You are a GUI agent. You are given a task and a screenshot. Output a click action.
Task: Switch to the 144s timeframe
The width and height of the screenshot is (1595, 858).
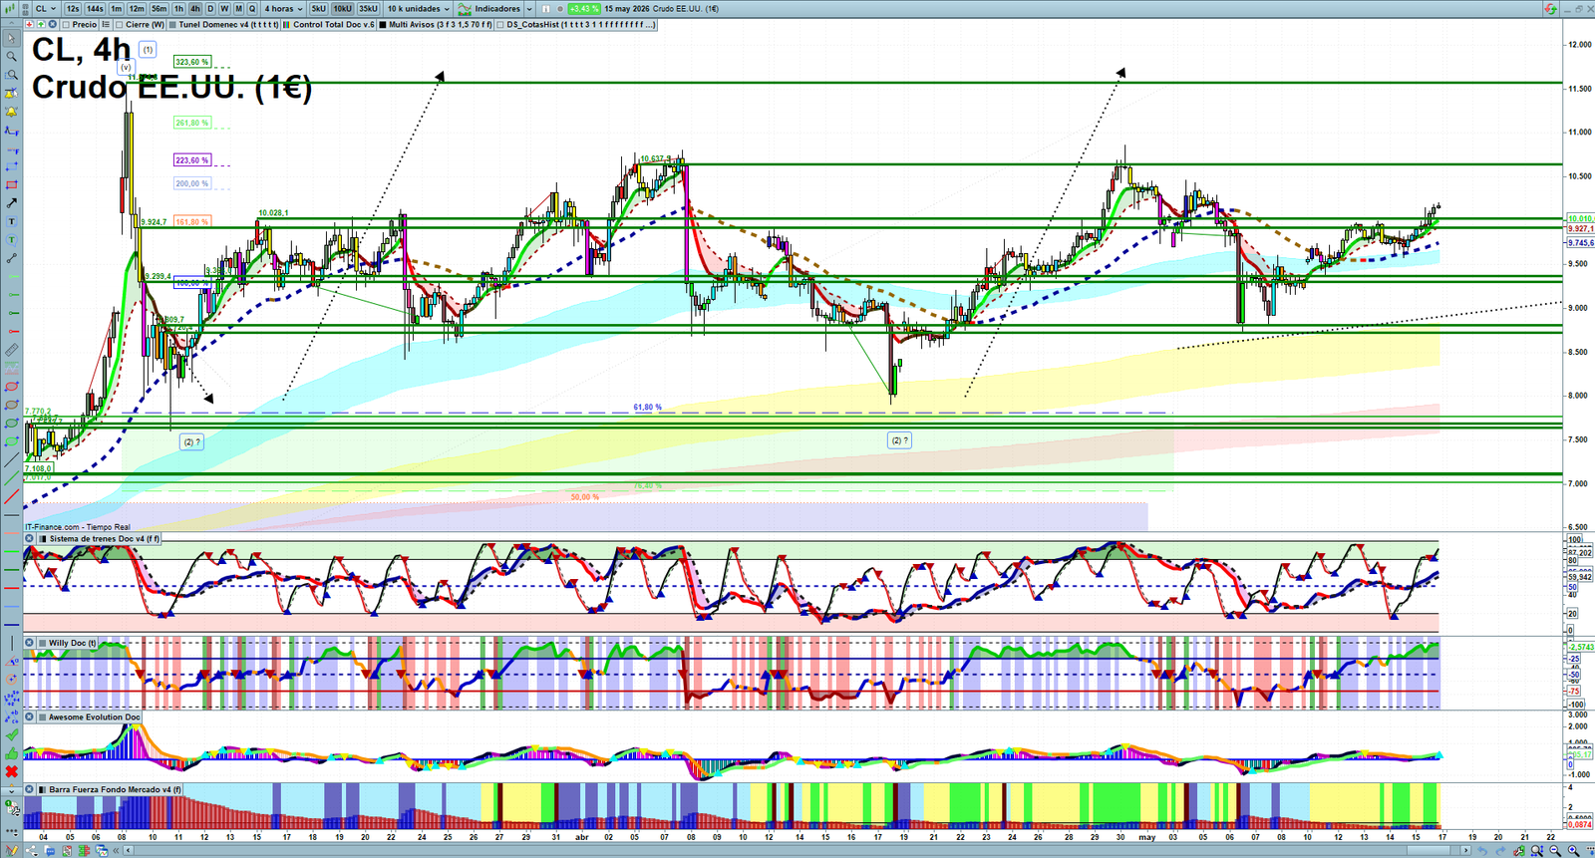95,9
